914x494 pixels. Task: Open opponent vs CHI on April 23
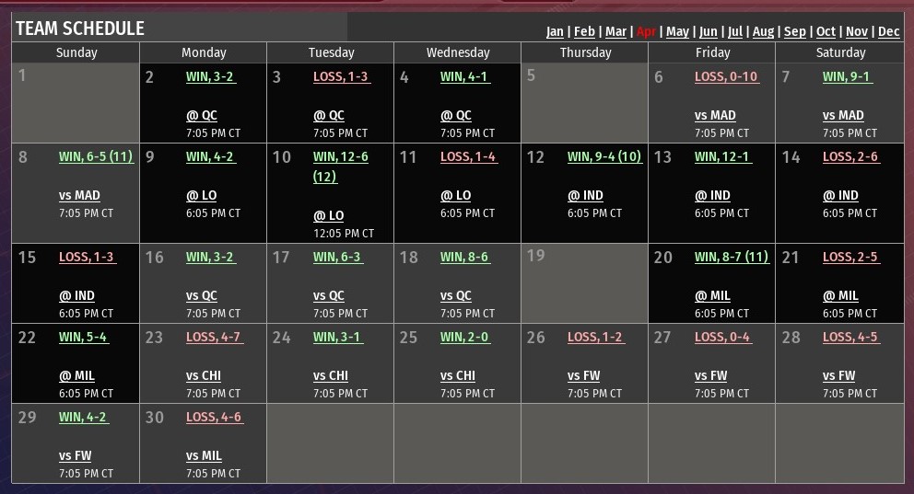point(204,376)
